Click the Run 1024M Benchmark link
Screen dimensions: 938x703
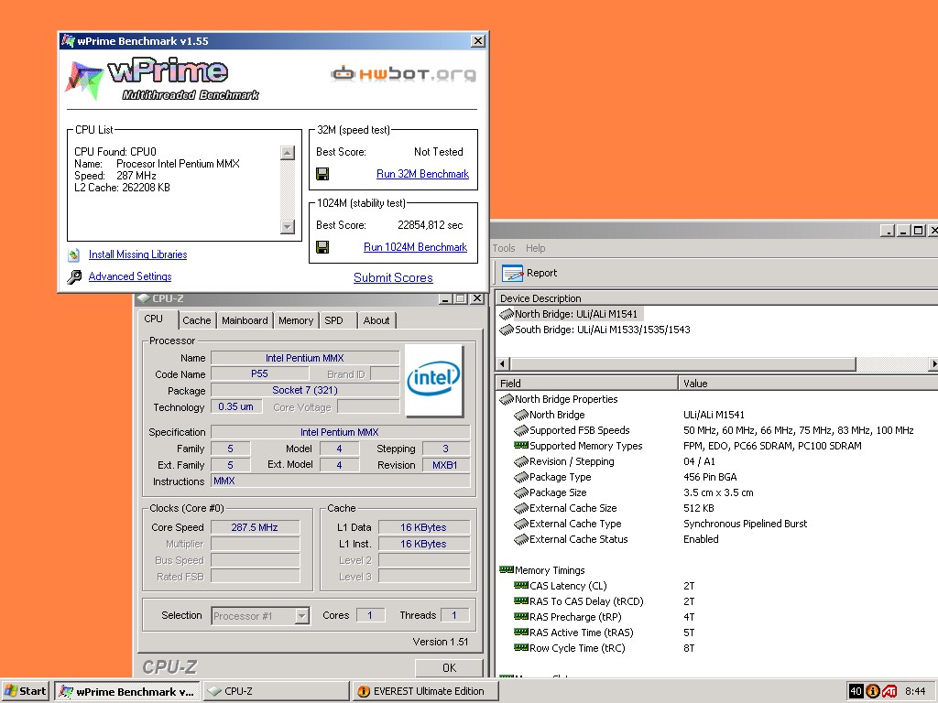(x=415, y=247)
